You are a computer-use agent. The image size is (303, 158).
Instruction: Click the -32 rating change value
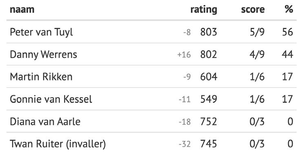pyautogui.click(x=185, y=144)
